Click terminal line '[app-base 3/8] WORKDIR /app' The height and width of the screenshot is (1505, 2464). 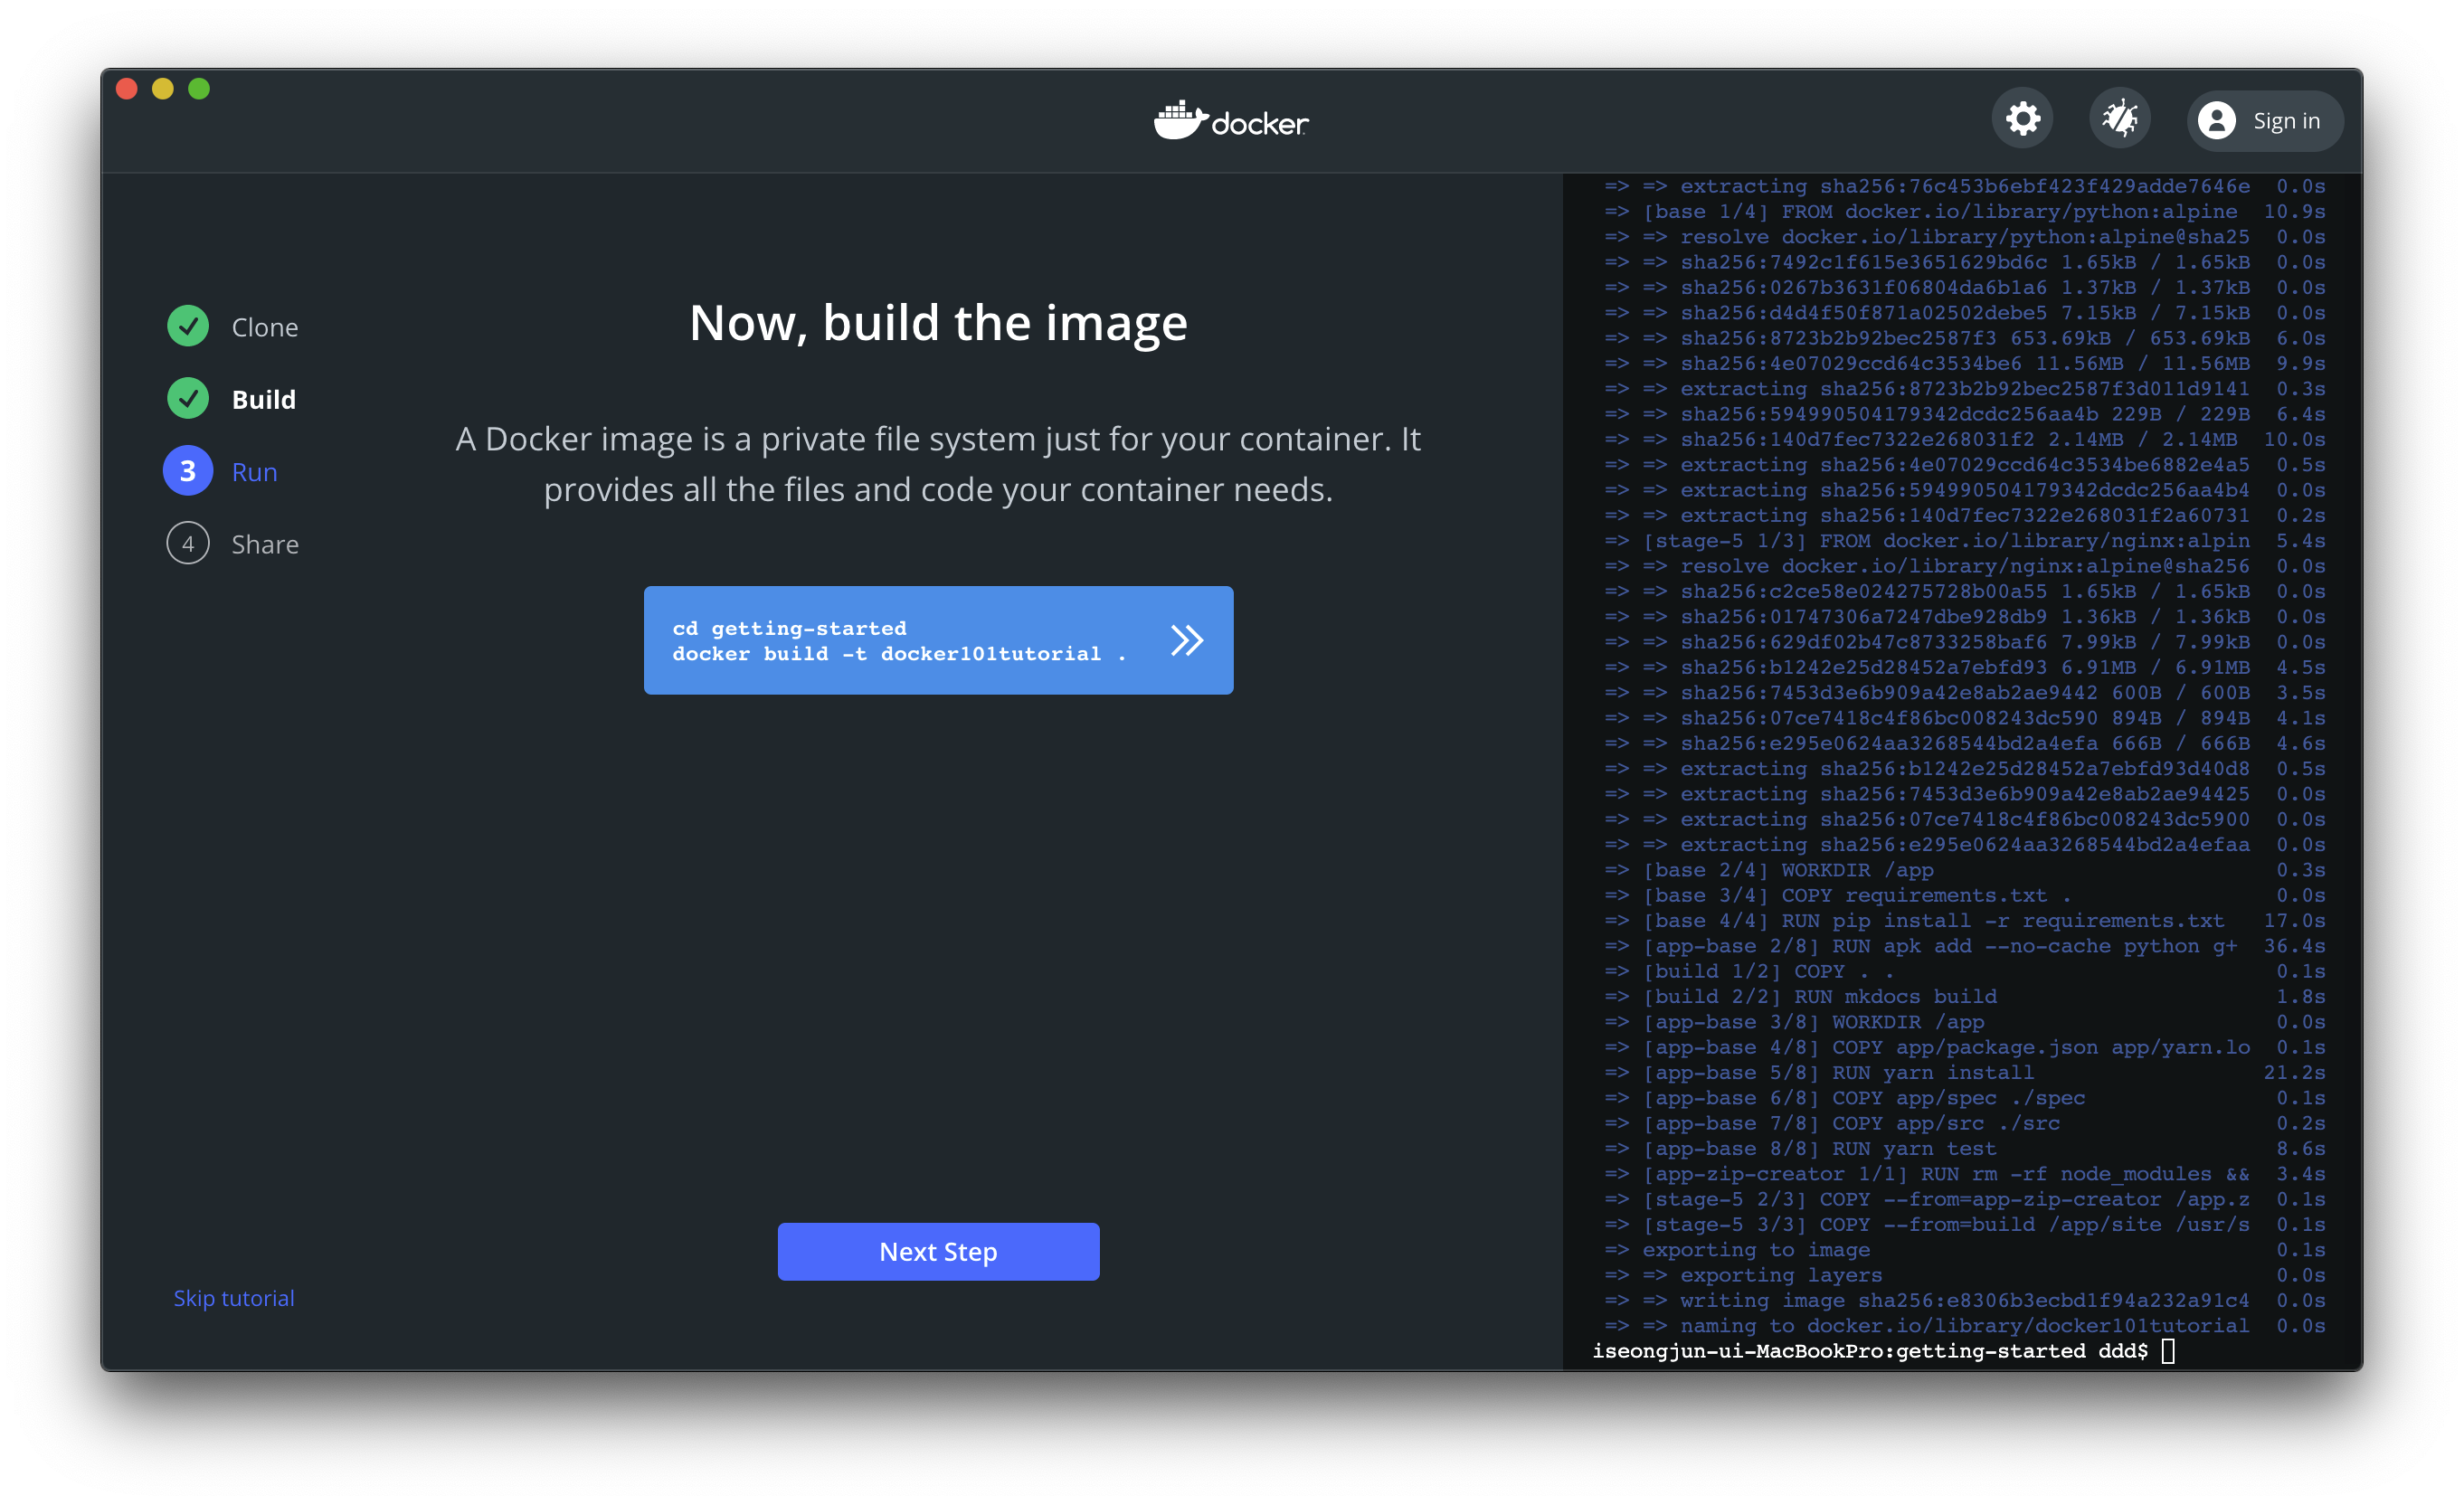pyautogui.click(x=1965, y=1022)
